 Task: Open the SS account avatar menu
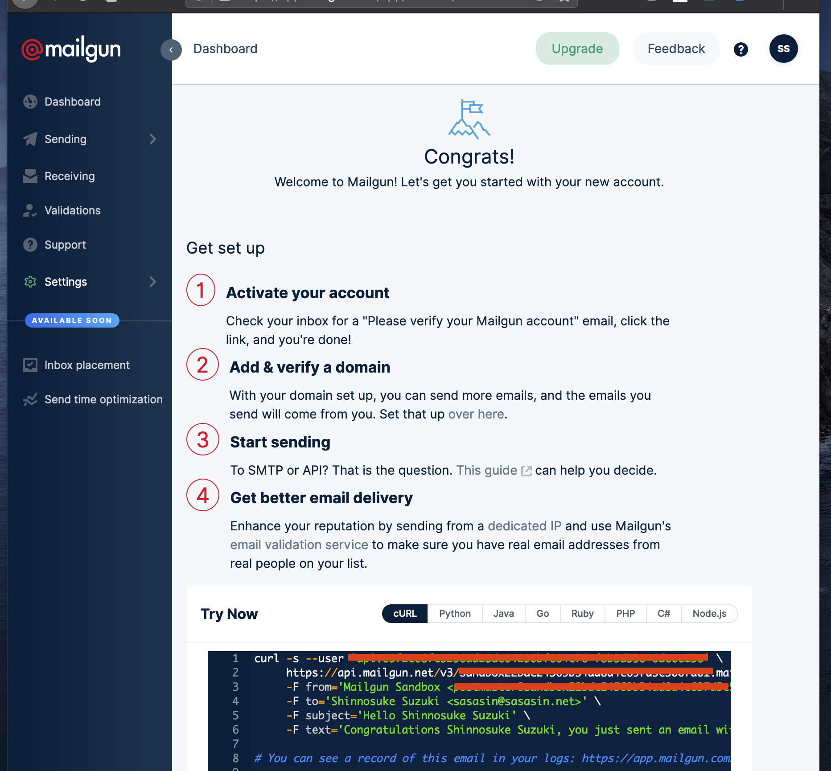point(783,49)
